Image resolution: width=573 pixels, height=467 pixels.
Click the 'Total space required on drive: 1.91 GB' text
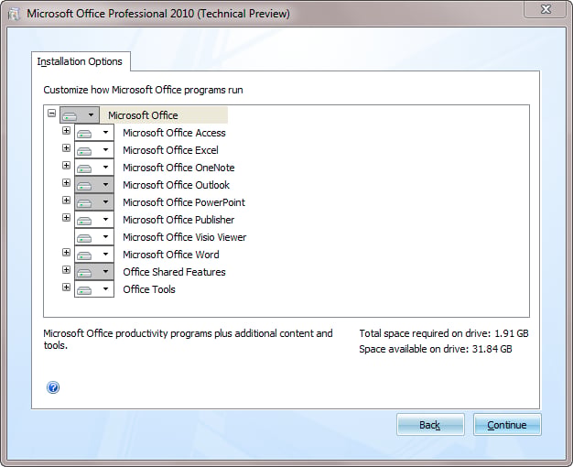coord(444,333)
